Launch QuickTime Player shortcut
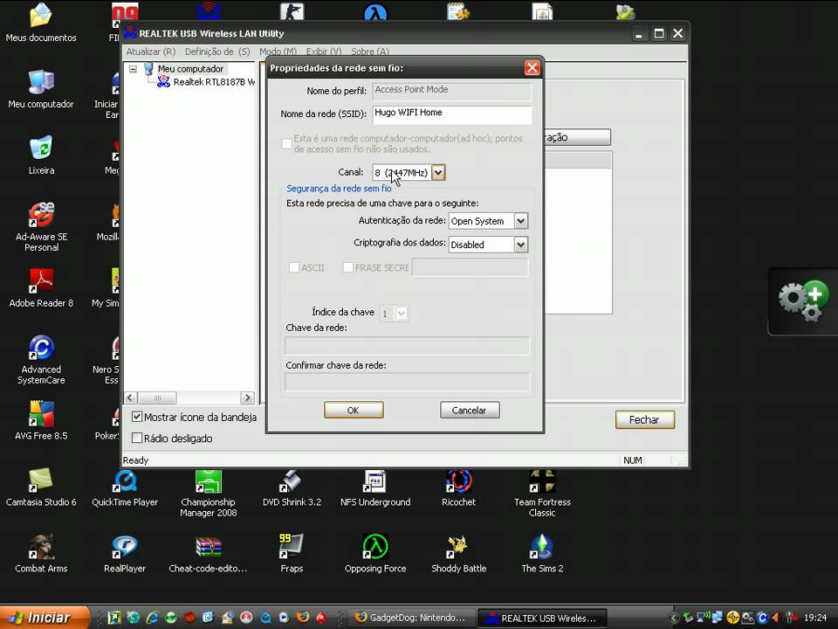Screen dimensions: 838x629 (125, 486)
